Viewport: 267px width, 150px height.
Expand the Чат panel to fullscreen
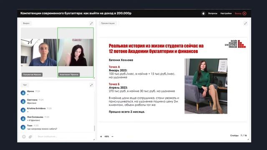pyautogui.click(x=91, y=85)
